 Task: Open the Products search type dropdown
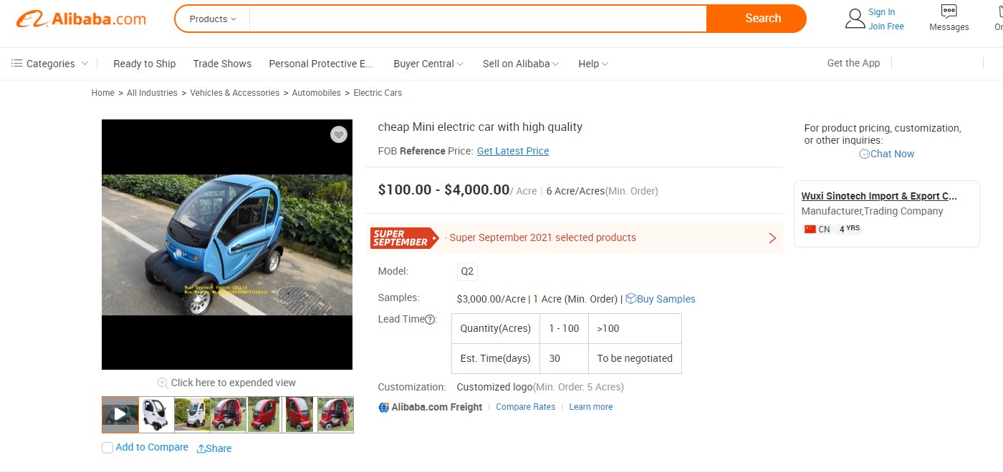click(x=212, y=19)
